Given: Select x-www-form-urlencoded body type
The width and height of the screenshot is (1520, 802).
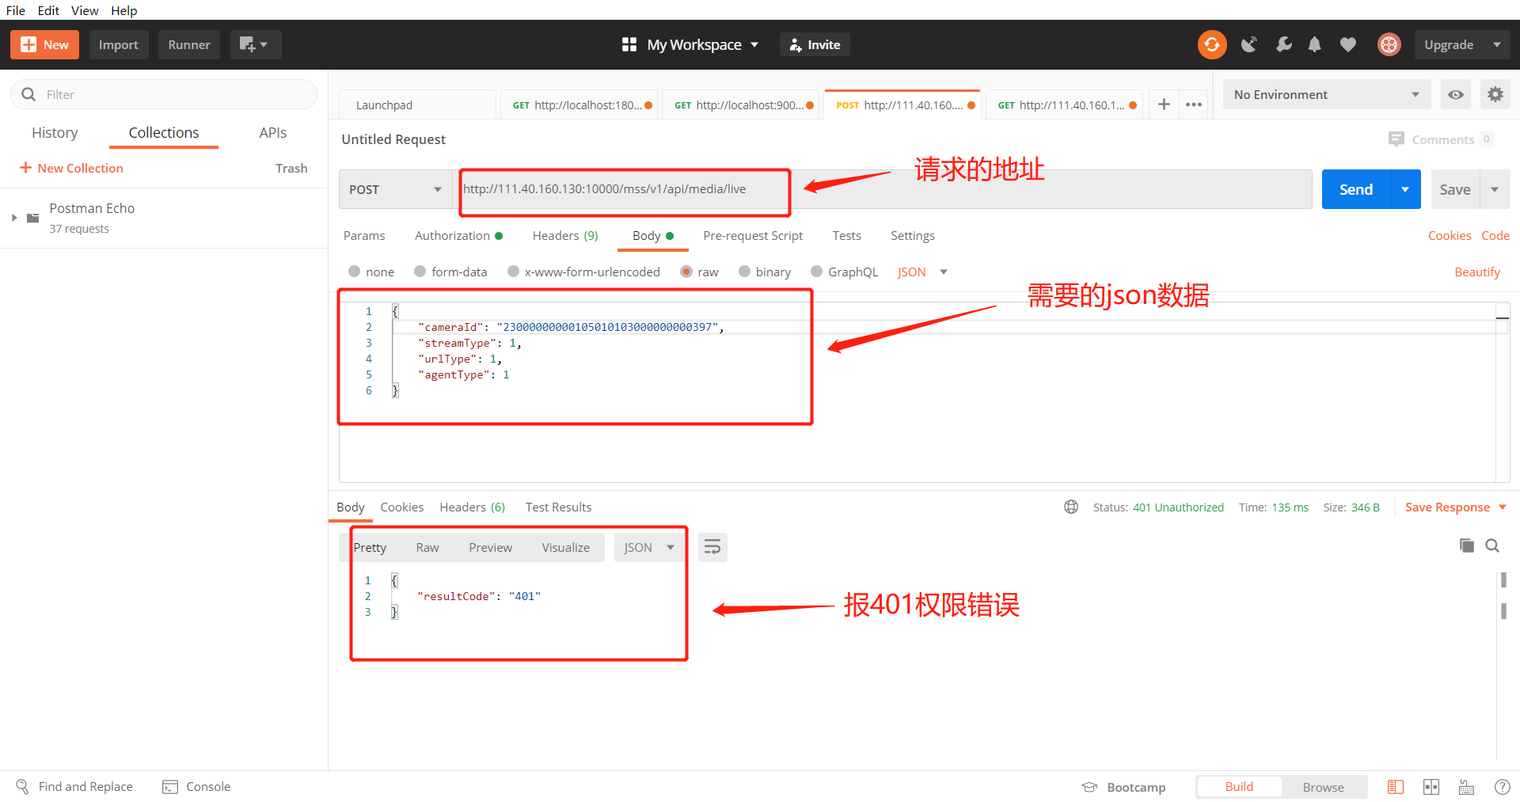Looking at the screenshot, I should (513, 272).
